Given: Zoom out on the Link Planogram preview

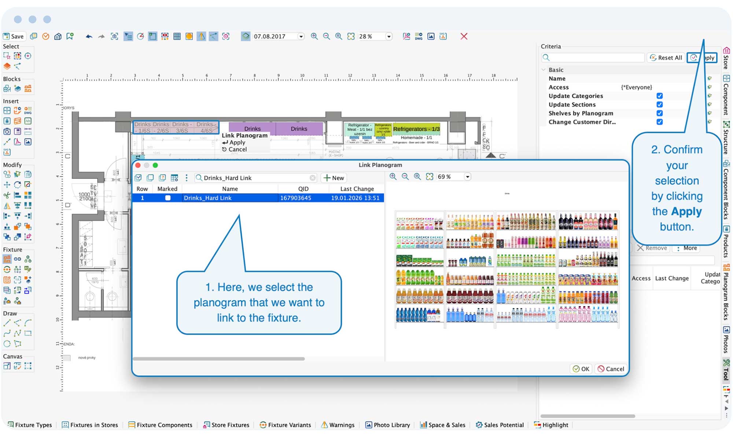Looking at the screenshot, I should (405, 177).
